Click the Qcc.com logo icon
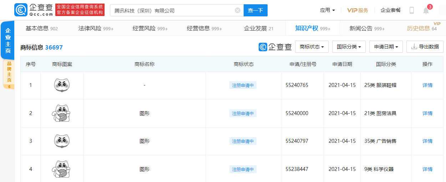 click(x=21, y=10)
